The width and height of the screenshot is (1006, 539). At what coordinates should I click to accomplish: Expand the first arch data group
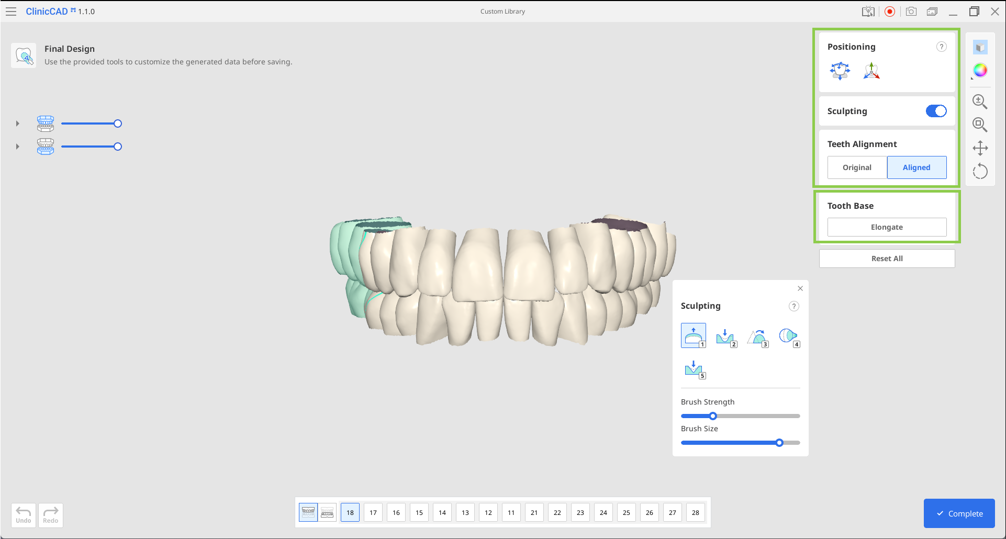pos(17,123)
